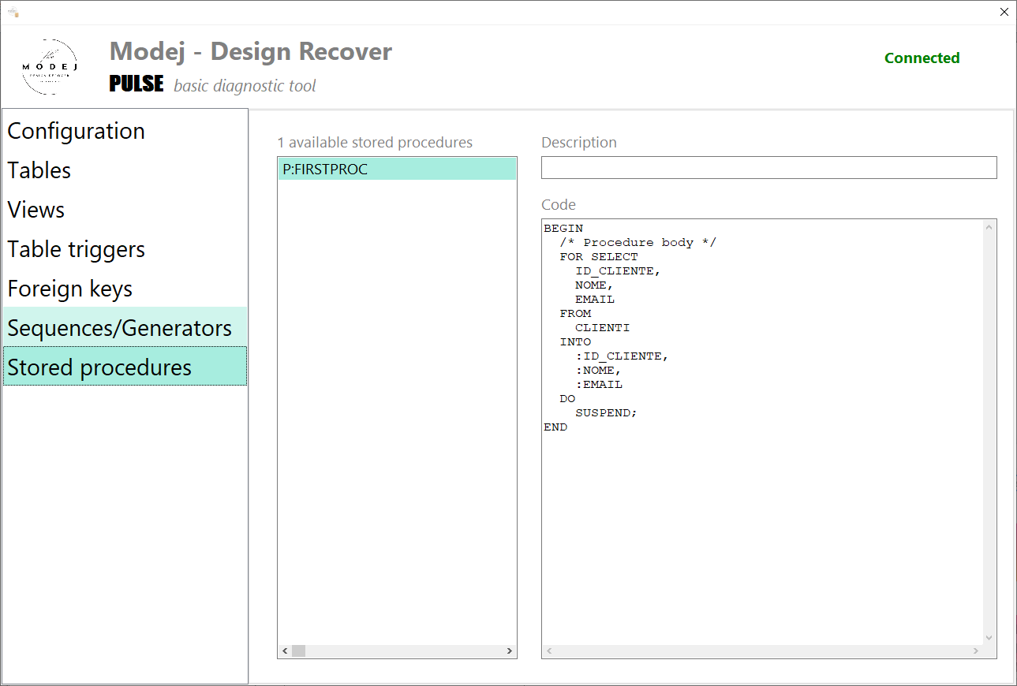Switch to the Views section
The width and height of the screenshot is (1017, 686).
125,209
